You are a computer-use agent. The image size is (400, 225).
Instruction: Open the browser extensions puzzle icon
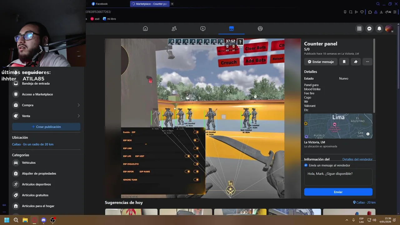[370, 12]
